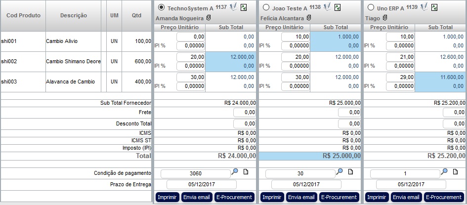Image resolution: width=467 pixels, height=205 pixels.
Task: Open the attachment clip next to Tiago
Action: [x=385, y=18]
